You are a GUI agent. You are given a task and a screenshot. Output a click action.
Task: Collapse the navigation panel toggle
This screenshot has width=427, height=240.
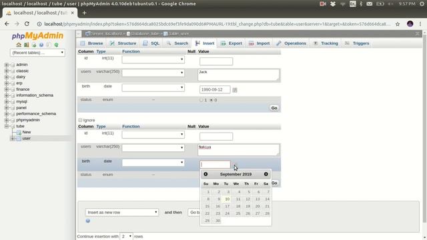[79, 33]
